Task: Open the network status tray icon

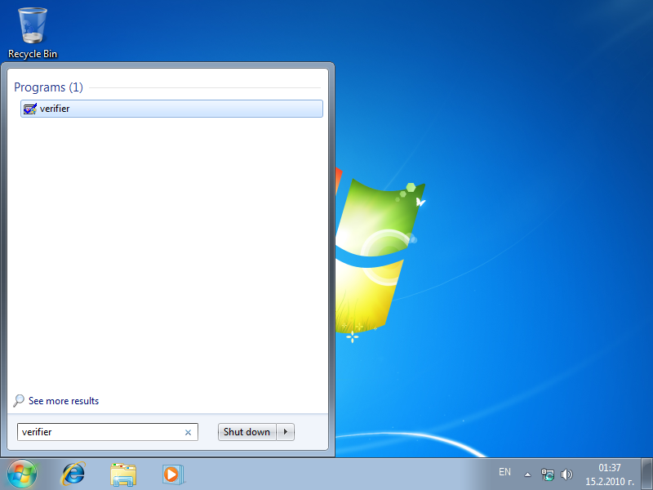Action: click(x=547, y=474)
